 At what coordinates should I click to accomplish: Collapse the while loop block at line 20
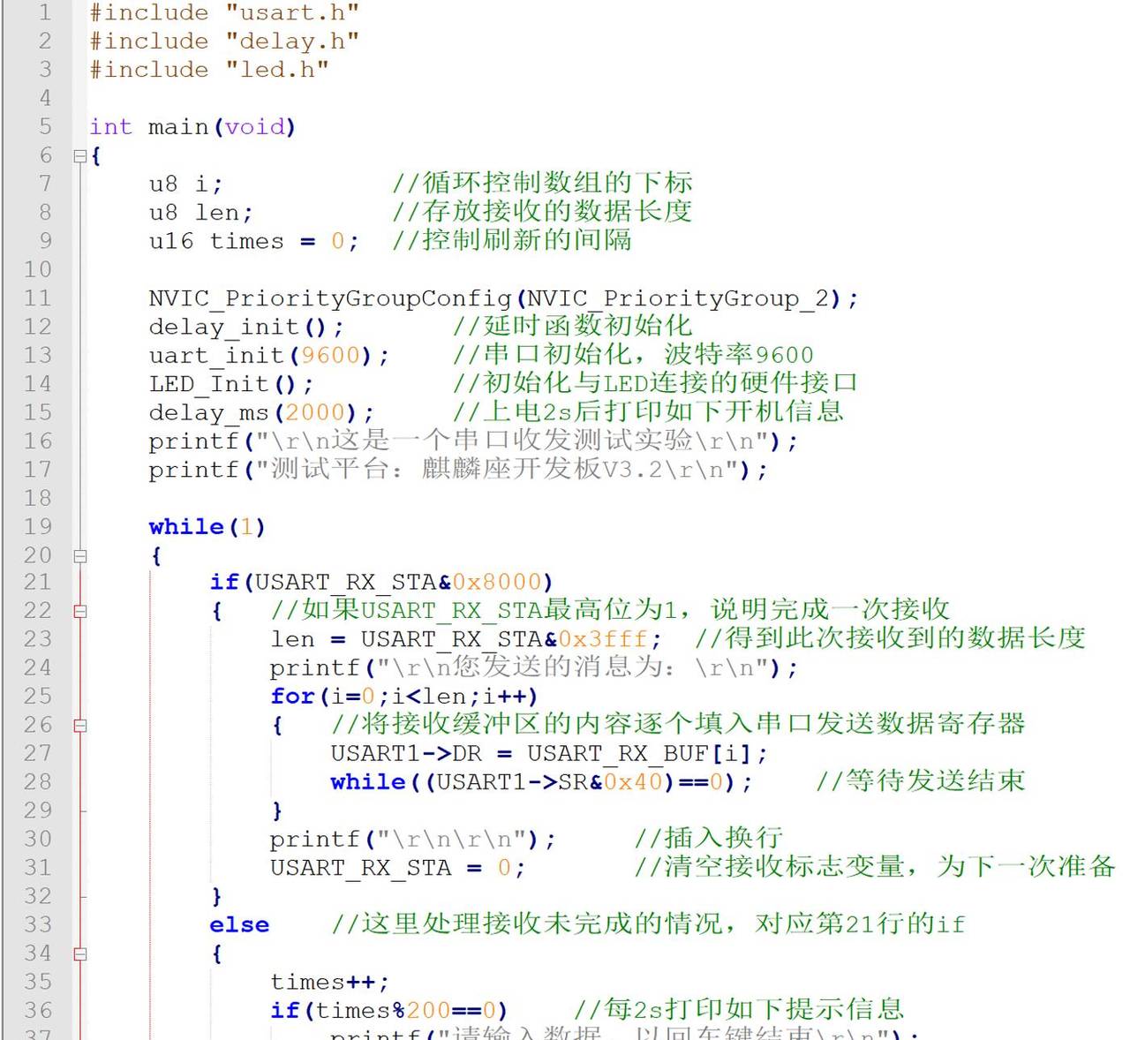(80, 554)
